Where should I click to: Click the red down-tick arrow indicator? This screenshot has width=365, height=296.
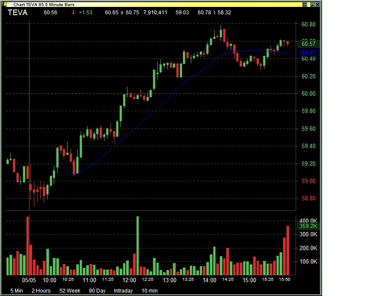[73, 12]
